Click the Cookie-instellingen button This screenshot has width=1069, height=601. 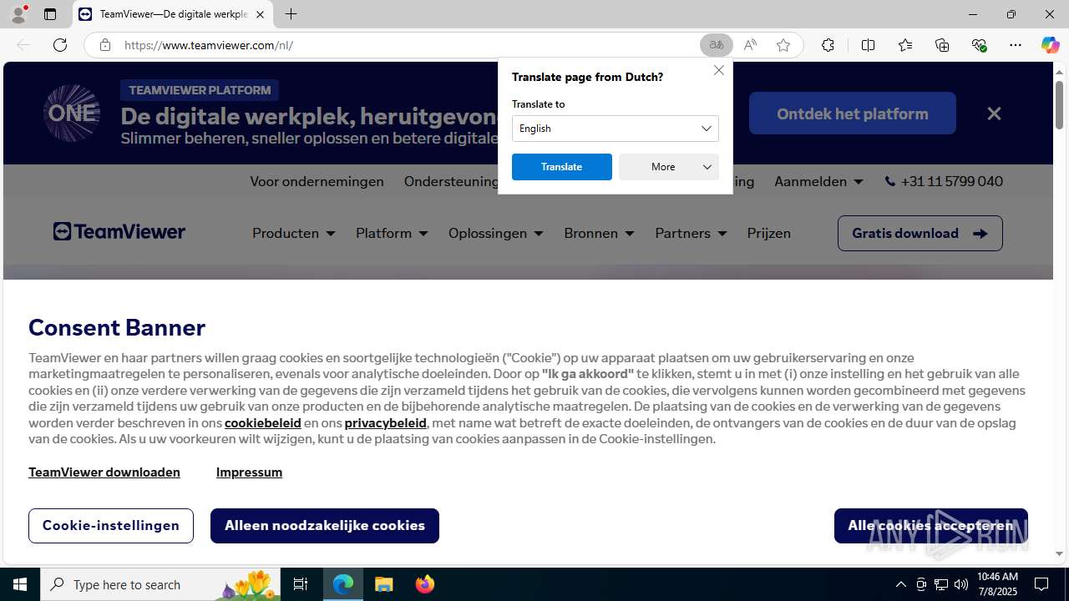[x=111, y=526]
